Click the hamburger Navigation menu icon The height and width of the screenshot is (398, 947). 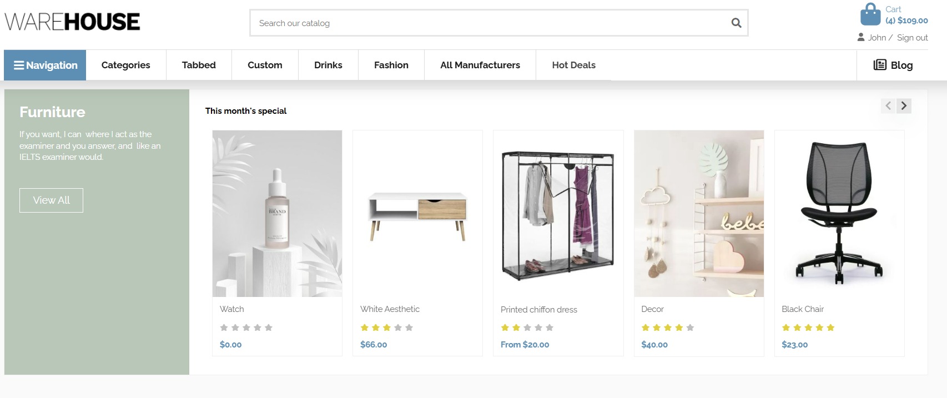[x=19, y=66]
